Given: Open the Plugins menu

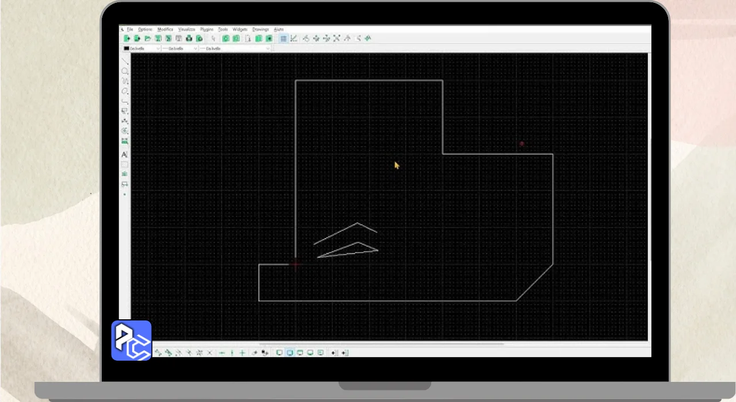Looking at the screenshot, I should point(206,29).
